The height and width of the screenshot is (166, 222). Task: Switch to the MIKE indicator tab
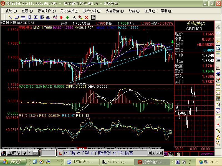click(x=40, y=149)
